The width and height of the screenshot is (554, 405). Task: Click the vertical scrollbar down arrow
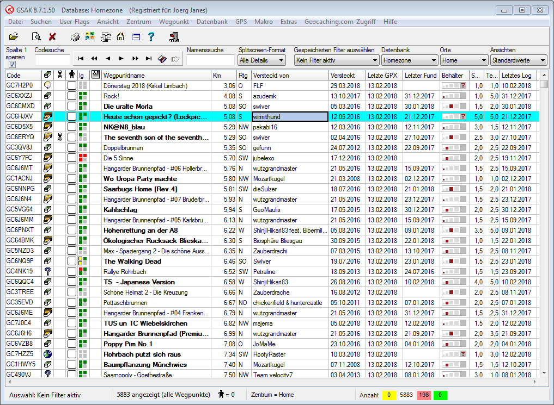click(544, 372)
